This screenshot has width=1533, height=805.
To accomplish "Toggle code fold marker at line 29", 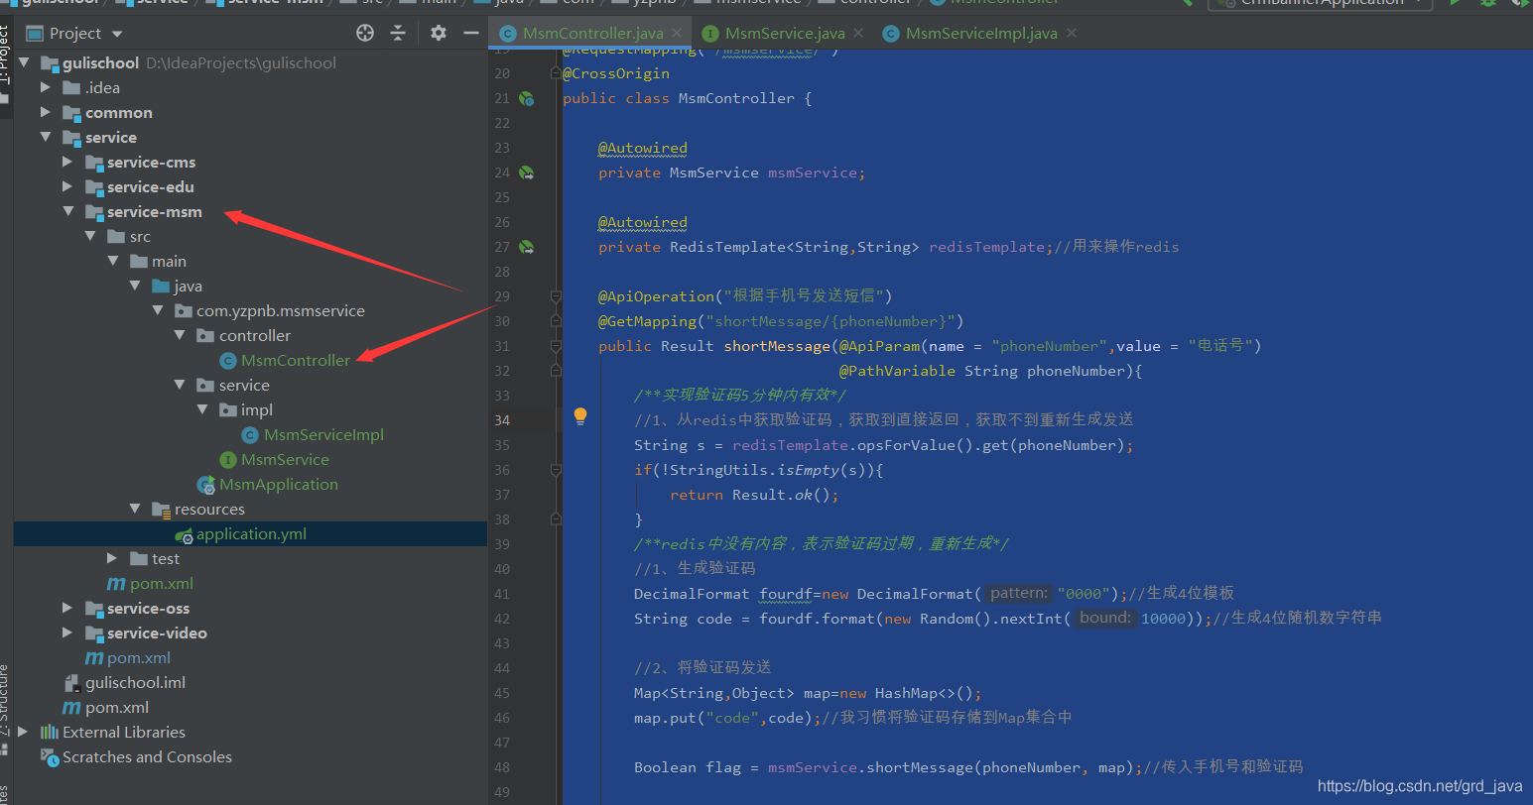I will point(556,296).
